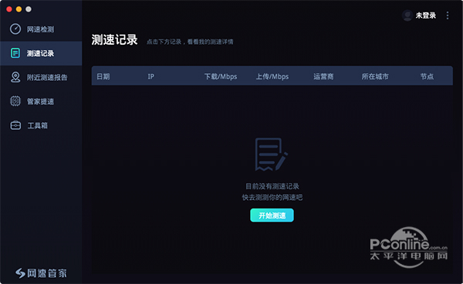Viewport: 463px width, 284px height.
Task: Click the toolbox icon for 工具箱
Action: [15, 125]
